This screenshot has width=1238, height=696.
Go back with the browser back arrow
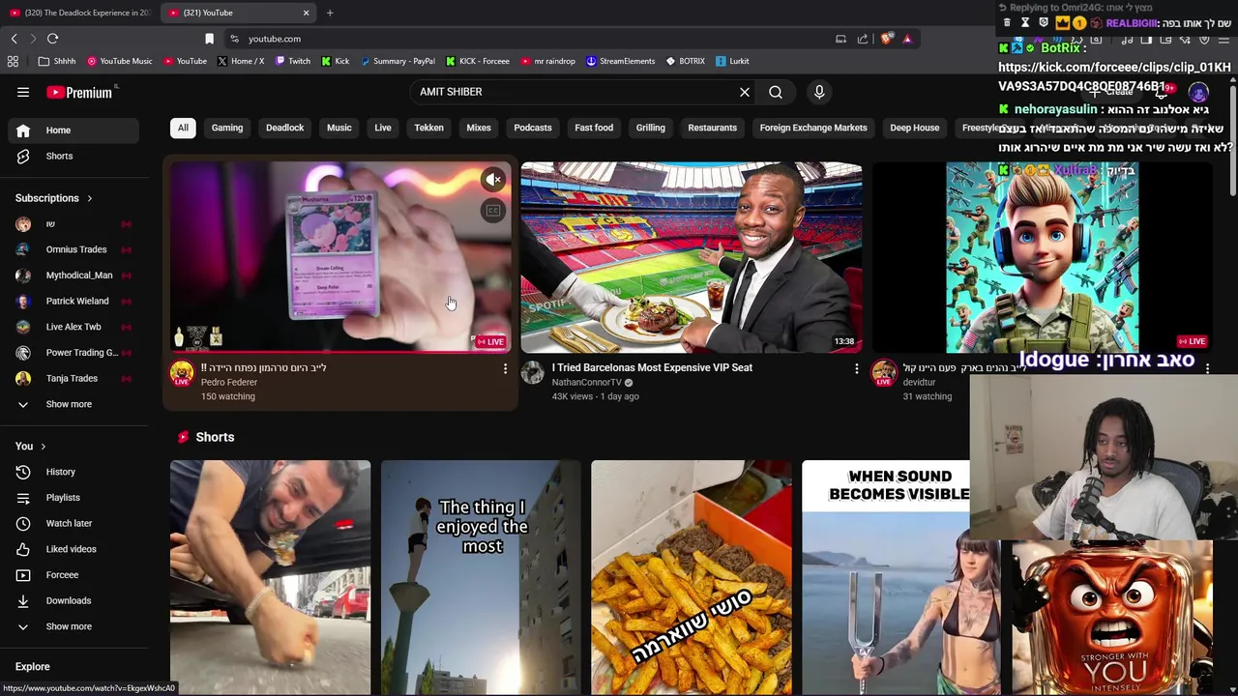[x=15, y=39]
